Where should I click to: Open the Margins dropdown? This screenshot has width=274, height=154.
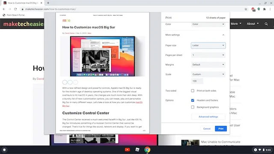[x=208, y=65]
